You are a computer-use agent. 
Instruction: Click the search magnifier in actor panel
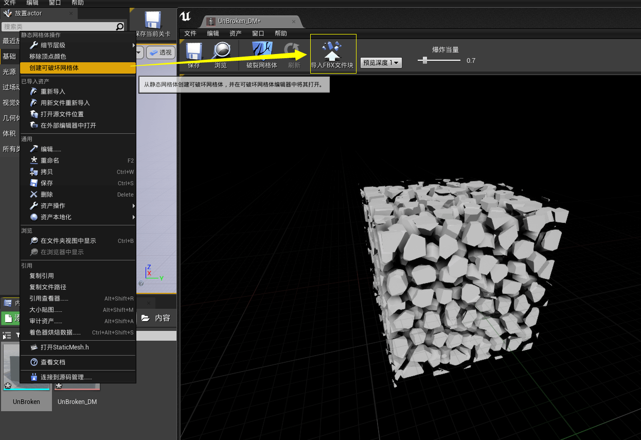point(120,27)
